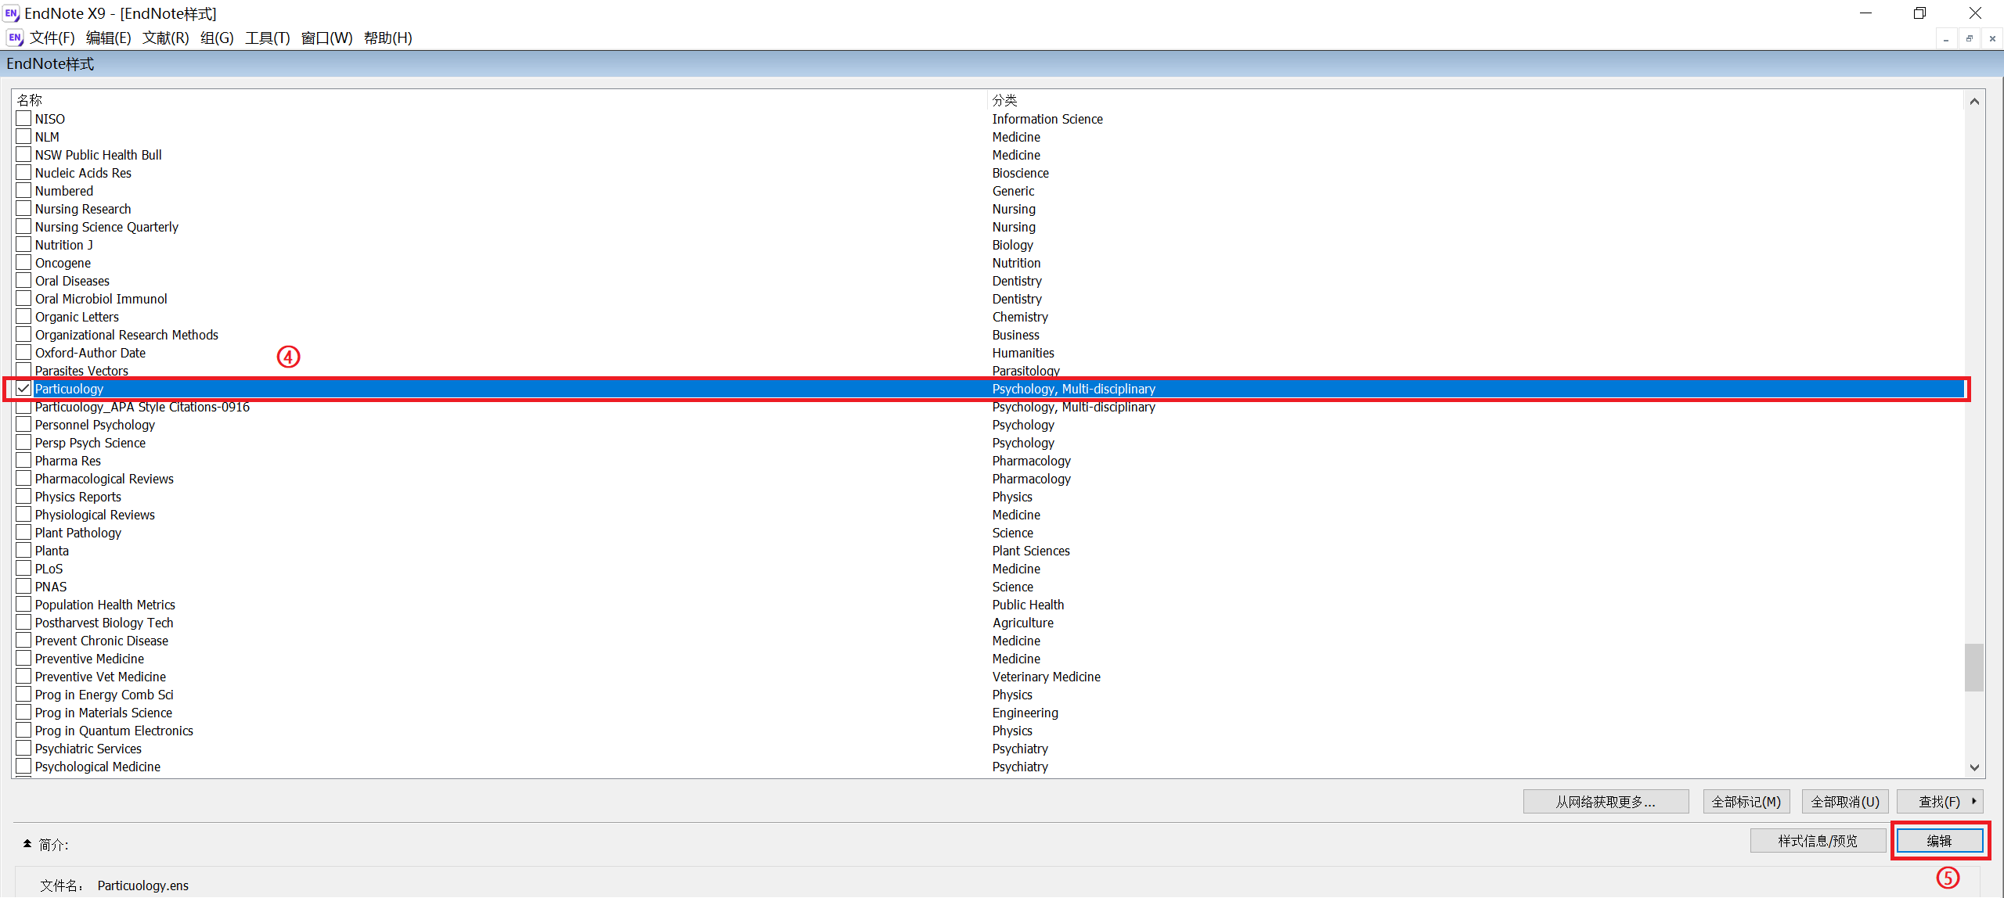Select the Physiological Reviews style
The width and height of the screenshot is (2004, 898).
click(95, 515)
